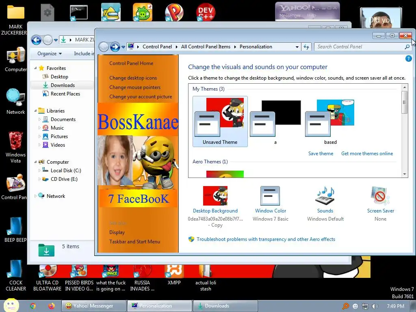
Task: Expand the Music library node
Action: click(x=39, y=128)
